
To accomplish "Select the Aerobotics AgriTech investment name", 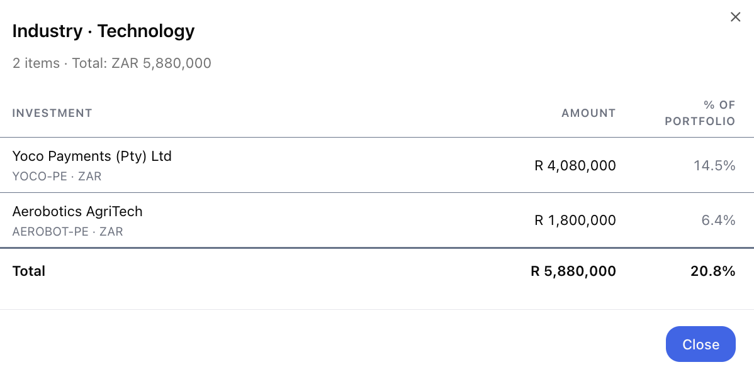I will [77, 212].
